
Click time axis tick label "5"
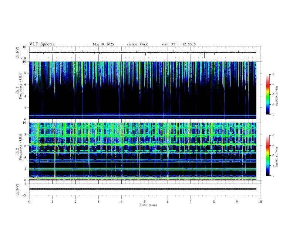(x=145, y=202)
